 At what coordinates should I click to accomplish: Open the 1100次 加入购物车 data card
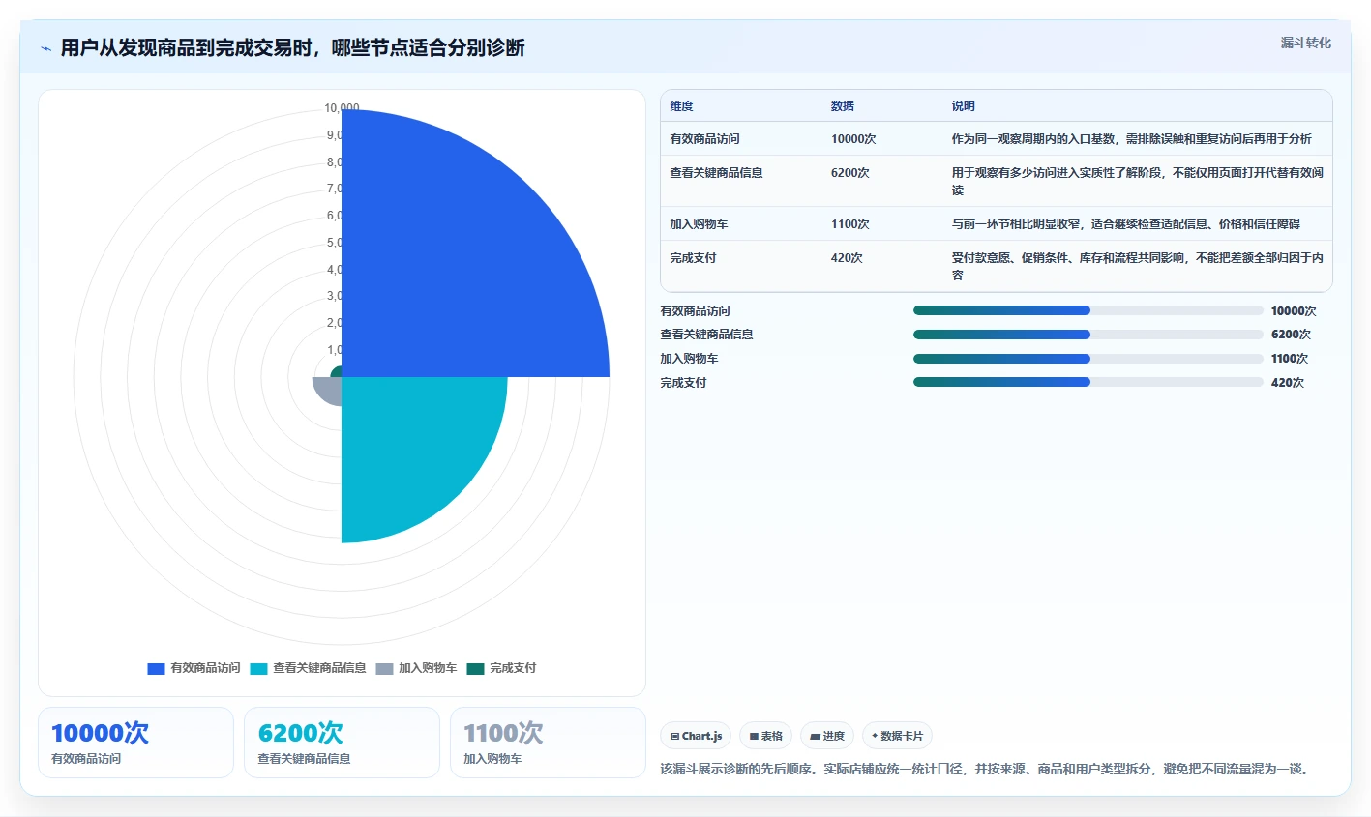tap(548, 743)
